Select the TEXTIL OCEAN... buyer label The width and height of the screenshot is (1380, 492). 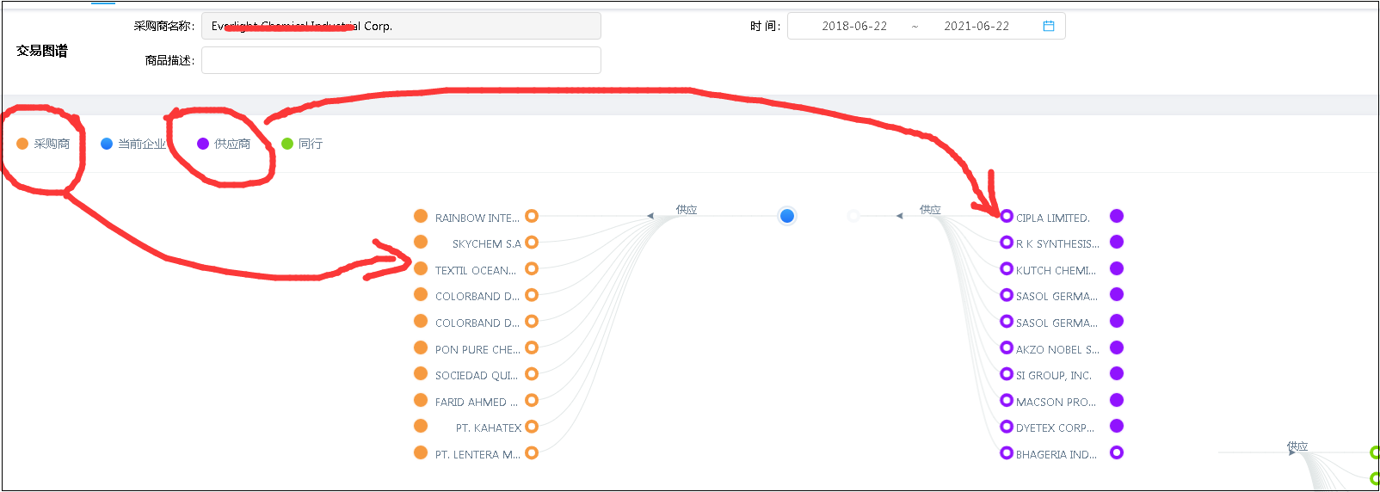(476, 270)
